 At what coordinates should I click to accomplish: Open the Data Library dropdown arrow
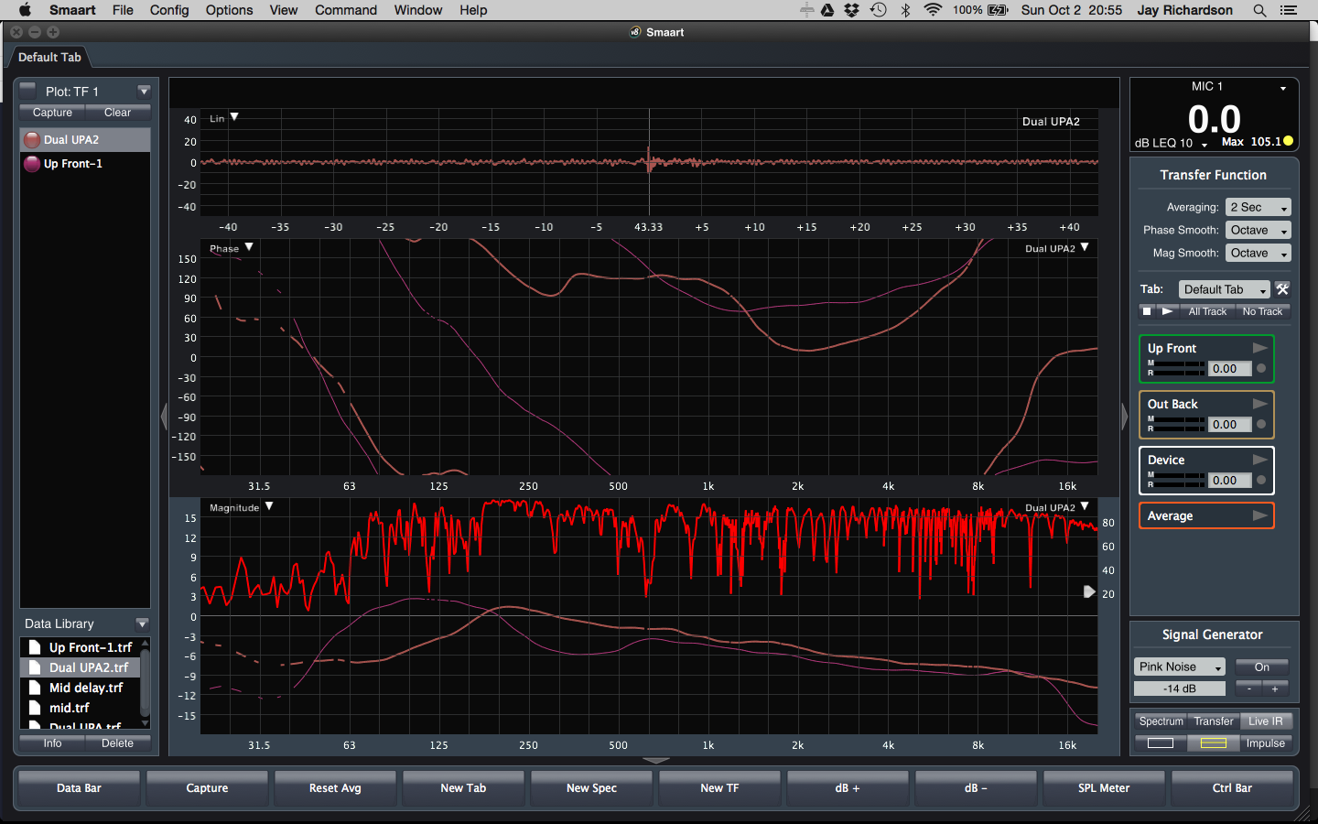(142, 623)
